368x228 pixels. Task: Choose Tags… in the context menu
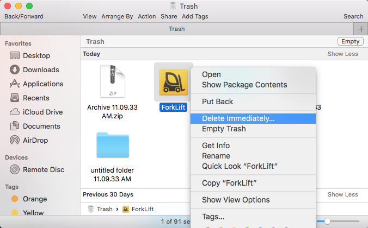(253, 217)
